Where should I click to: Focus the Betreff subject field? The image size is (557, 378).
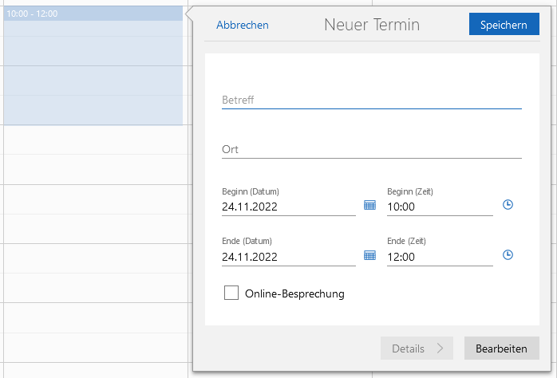pyautogui.click(x=371, y=100)
